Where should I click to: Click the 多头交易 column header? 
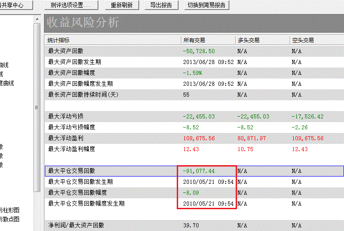[x=248, y=40]
